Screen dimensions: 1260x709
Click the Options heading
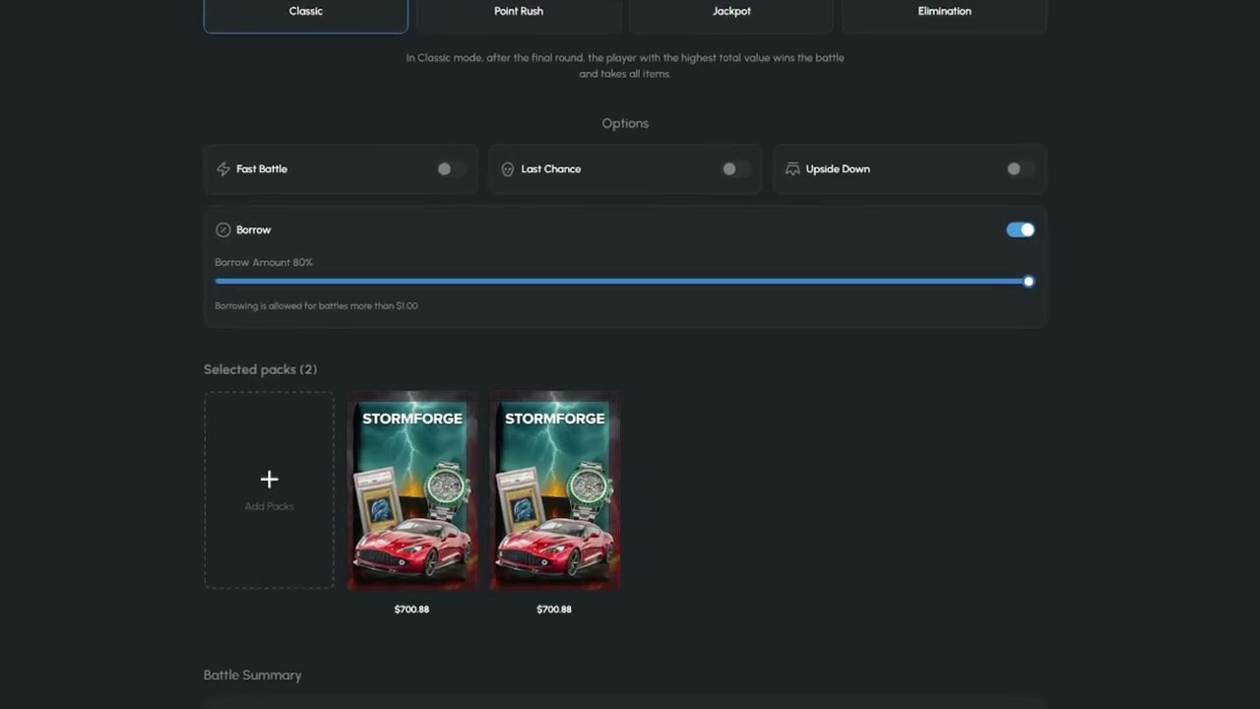pos(625,123)
